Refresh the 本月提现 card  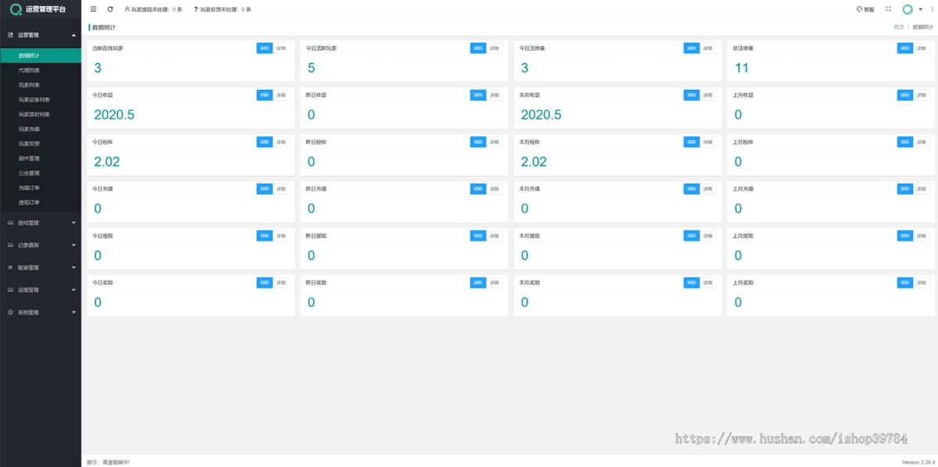click(692, 235)
